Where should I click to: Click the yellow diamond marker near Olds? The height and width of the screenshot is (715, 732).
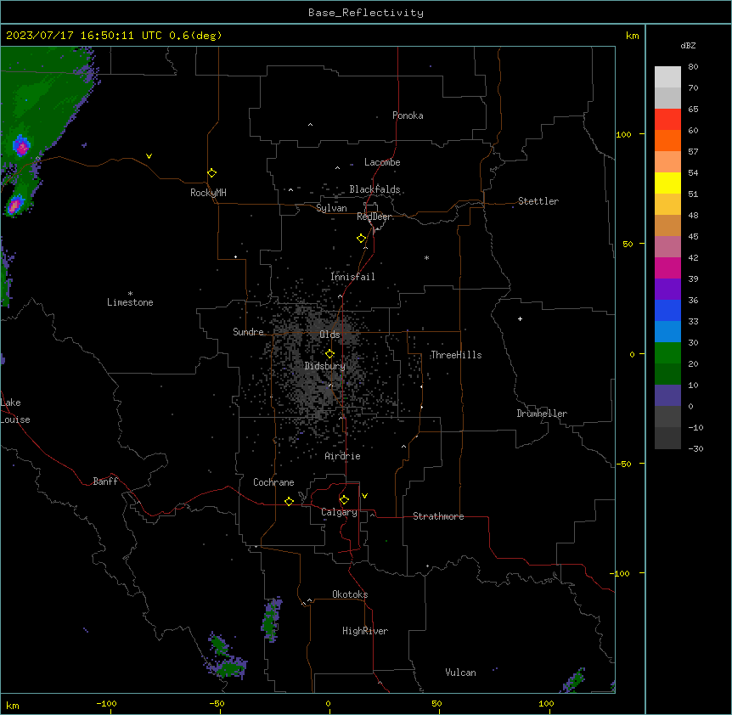coord(329,354)
